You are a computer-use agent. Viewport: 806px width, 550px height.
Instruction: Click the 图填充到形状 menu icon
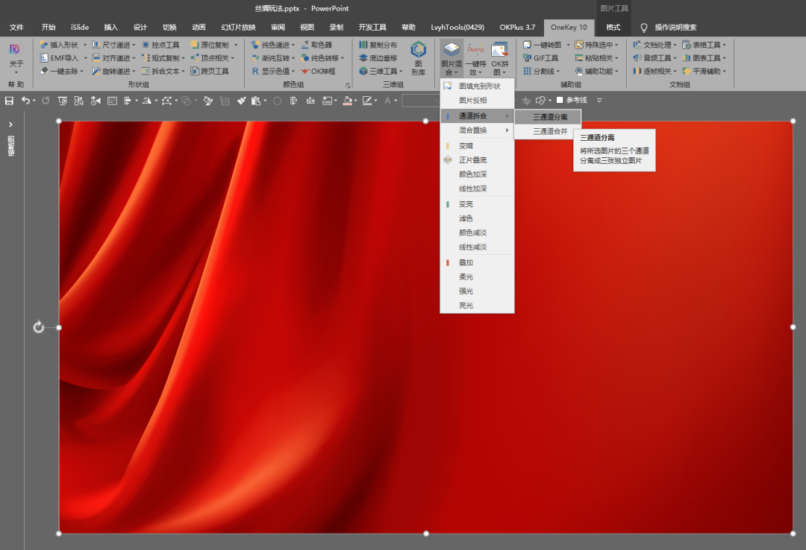click(x=448, y=86)
